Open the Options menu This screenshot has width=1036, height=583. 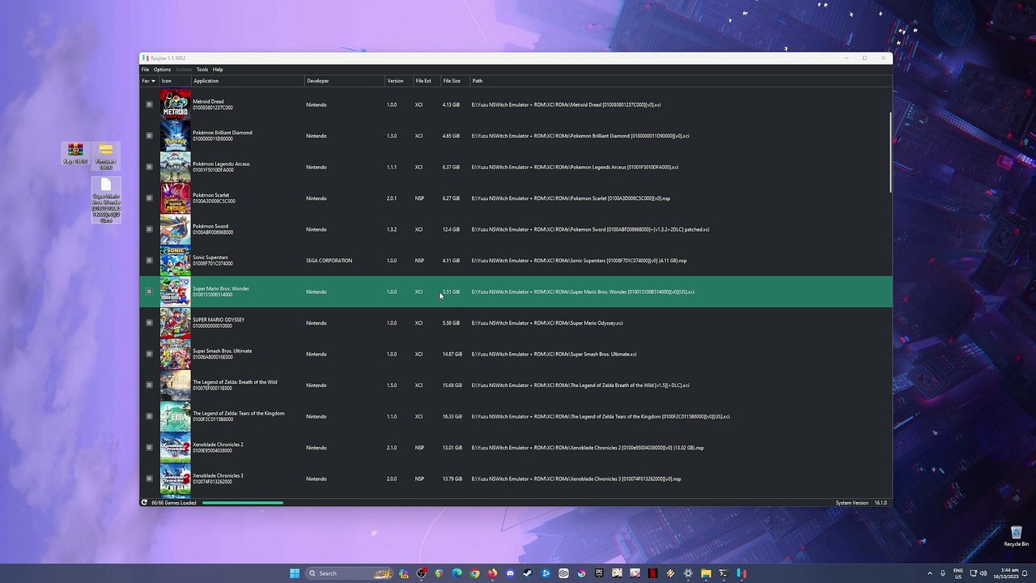(x=162, y=70)
